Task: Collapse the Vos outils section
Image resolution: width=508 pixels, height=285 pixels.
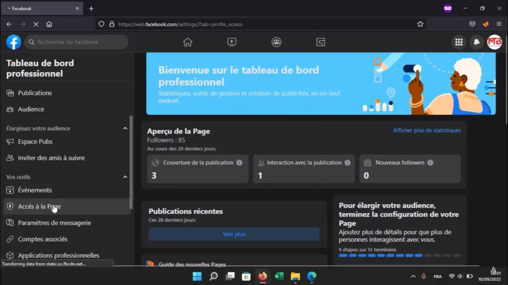Action: [125, 177]
